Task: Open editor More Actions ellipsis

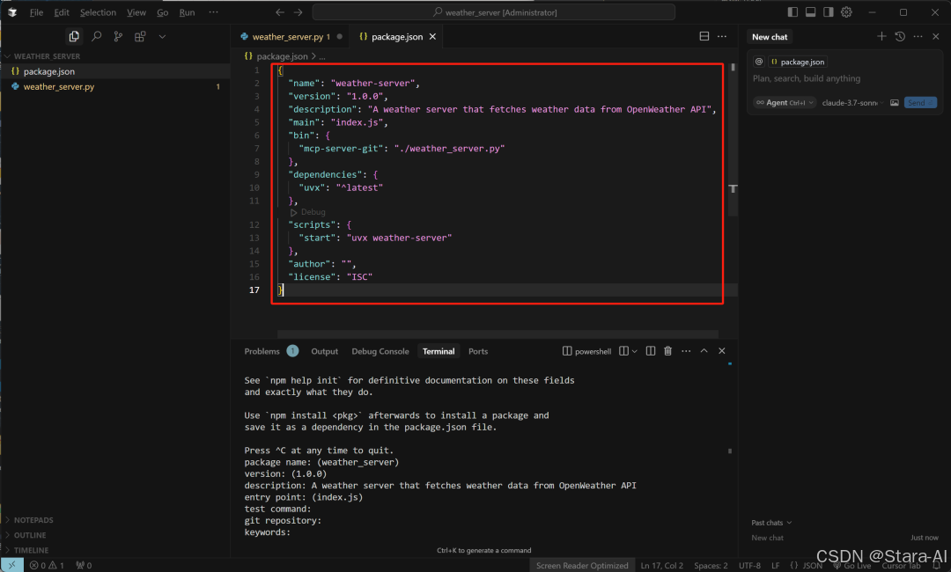Action: [x=722, y=36]
